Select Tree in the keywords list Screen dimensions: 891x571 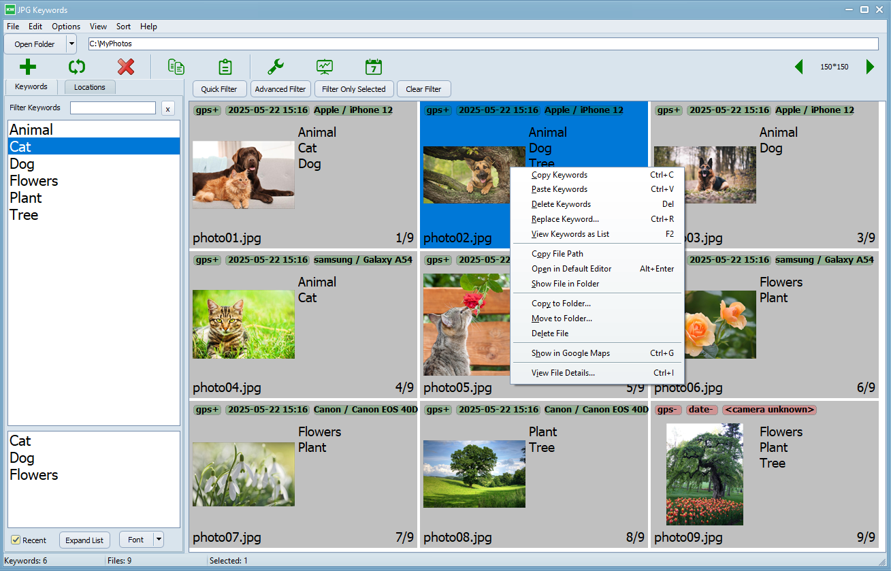(94, 214)
